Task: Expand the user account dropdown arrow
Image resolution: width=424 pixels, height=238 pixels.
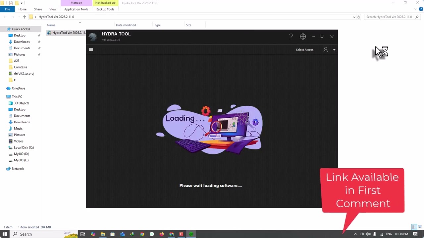Action: coord(334,50)
